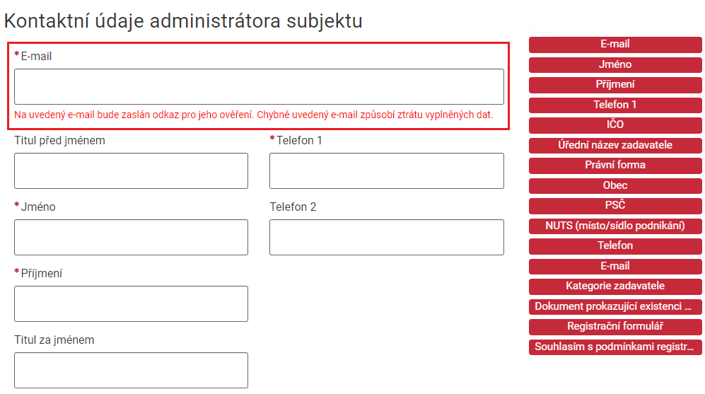Select the Jméno text input box
Screen dimensions: 705x394
[x=131, y=237]
